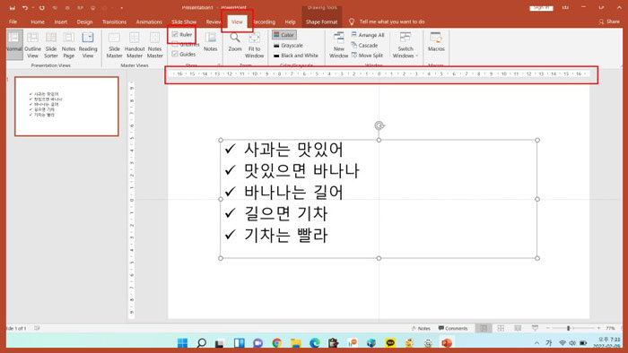Screen dimensions: 628x353
Task: Click Sign in button
Action: pyautogui.click(x=541, y=7)
